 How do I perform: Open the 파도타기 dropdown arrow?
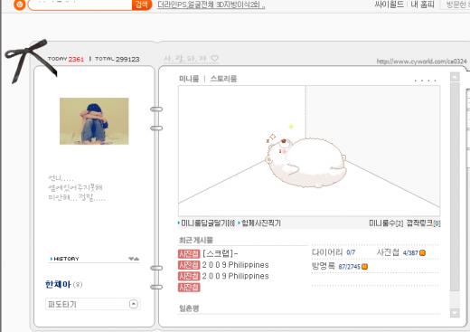[x=134, y=304]
